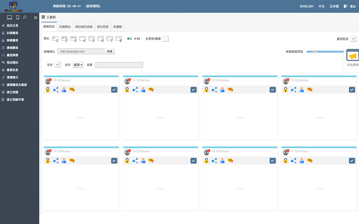Adjust the 屏幕截圖間隔 interval slider
The image size is (359, 224).
(x=315, y=52)
